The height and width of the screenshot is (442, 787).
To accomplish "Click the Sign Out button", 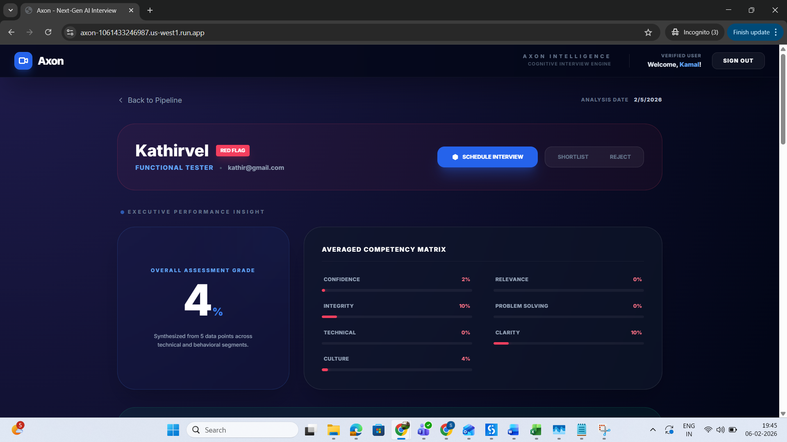I will point(738,61).
